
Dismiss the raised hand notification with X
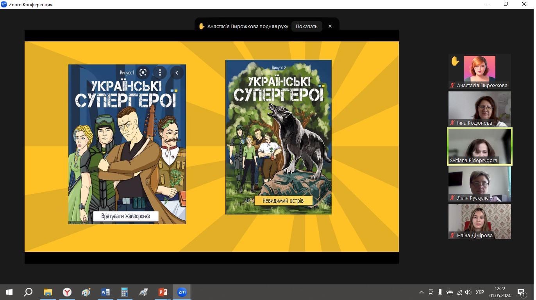click(330, 26)
